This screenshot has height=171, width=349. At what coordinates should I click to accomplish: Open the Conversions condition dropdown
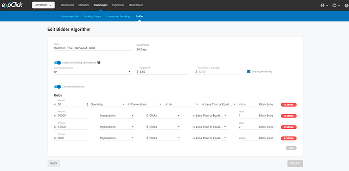tap(145, 104)
